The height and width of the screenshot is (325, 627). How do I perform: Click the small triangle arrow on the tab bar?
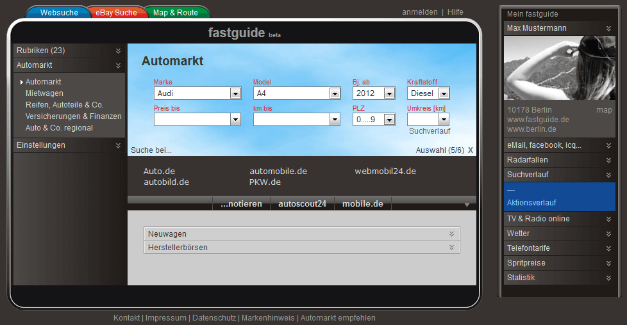467,205
